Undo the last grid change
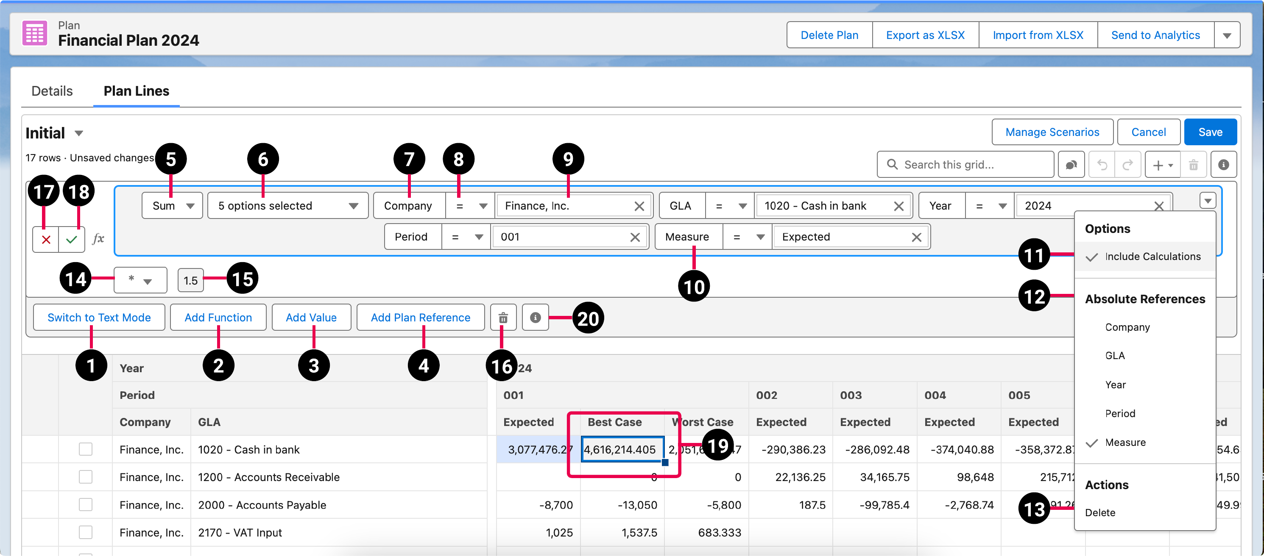Viewport: 1264px width, 556px height. (x=1102, y=164)
